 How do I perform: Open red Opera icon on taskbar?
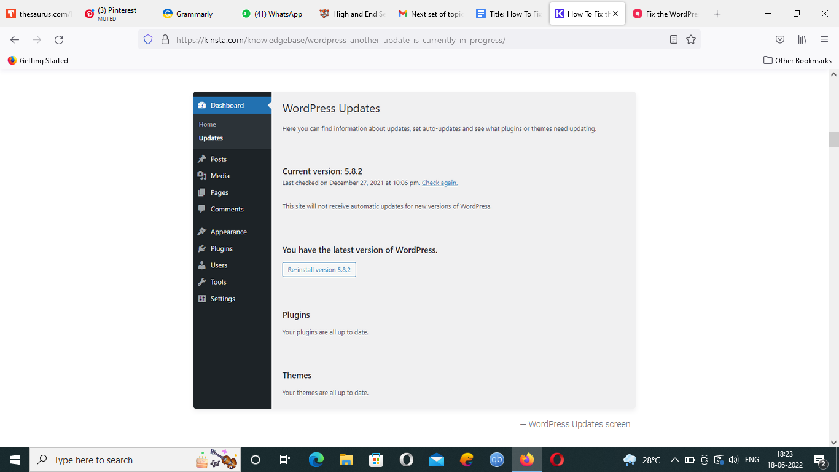[557, 460]
